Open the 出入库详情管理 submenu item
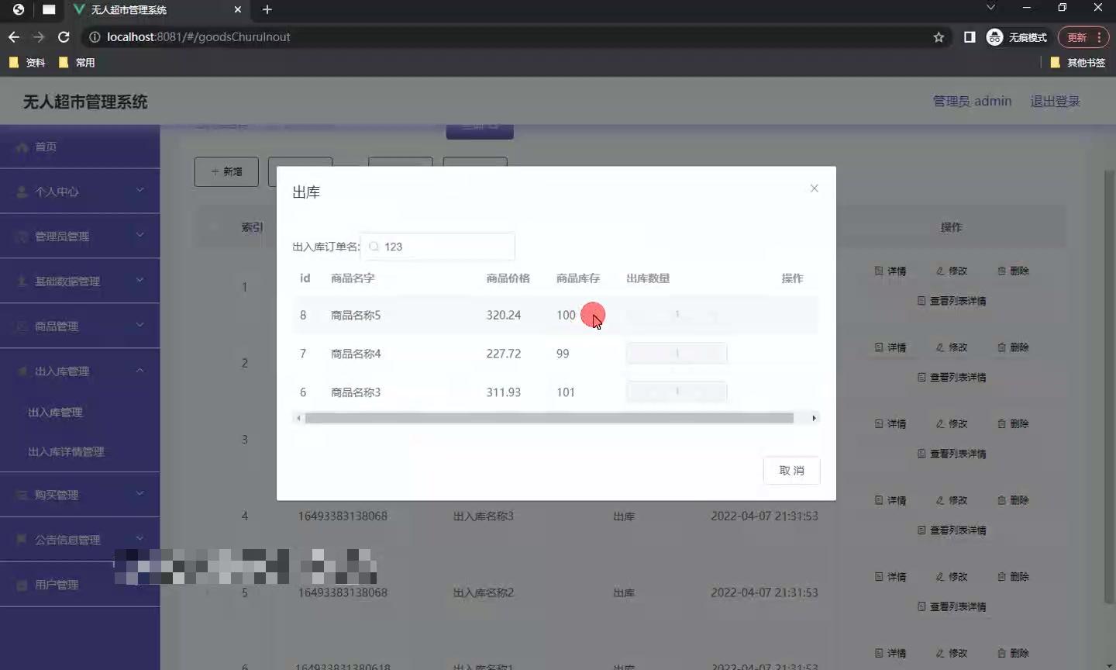 click(x=66, y=452)
